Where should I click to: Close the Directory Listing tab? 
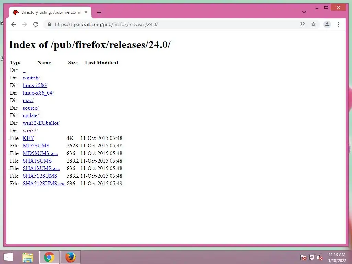(x=86, y=12)
